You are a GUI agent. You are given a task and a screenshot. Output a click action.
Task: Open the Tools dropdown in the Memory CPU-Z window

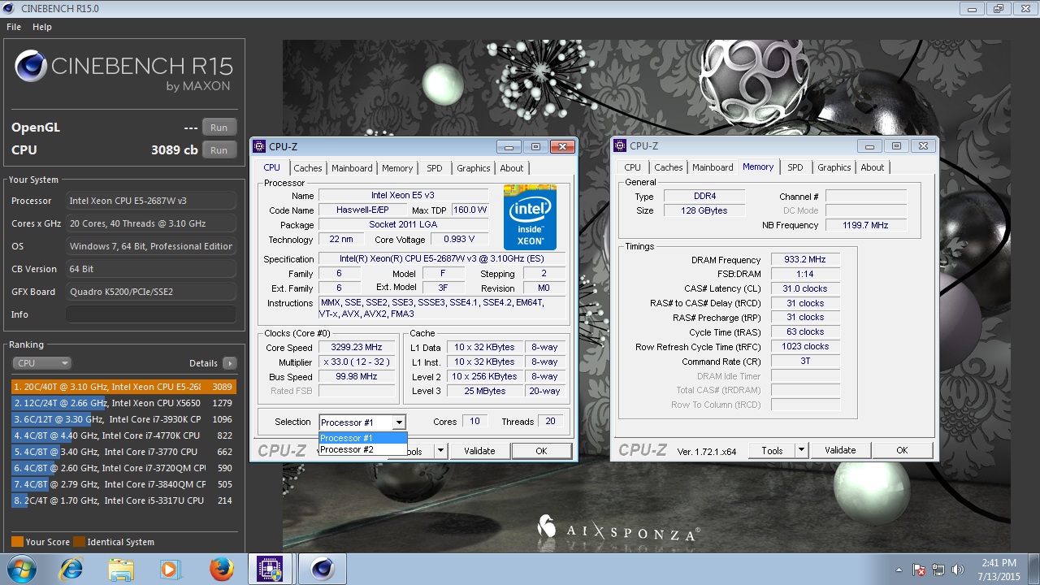pos(799,449)
